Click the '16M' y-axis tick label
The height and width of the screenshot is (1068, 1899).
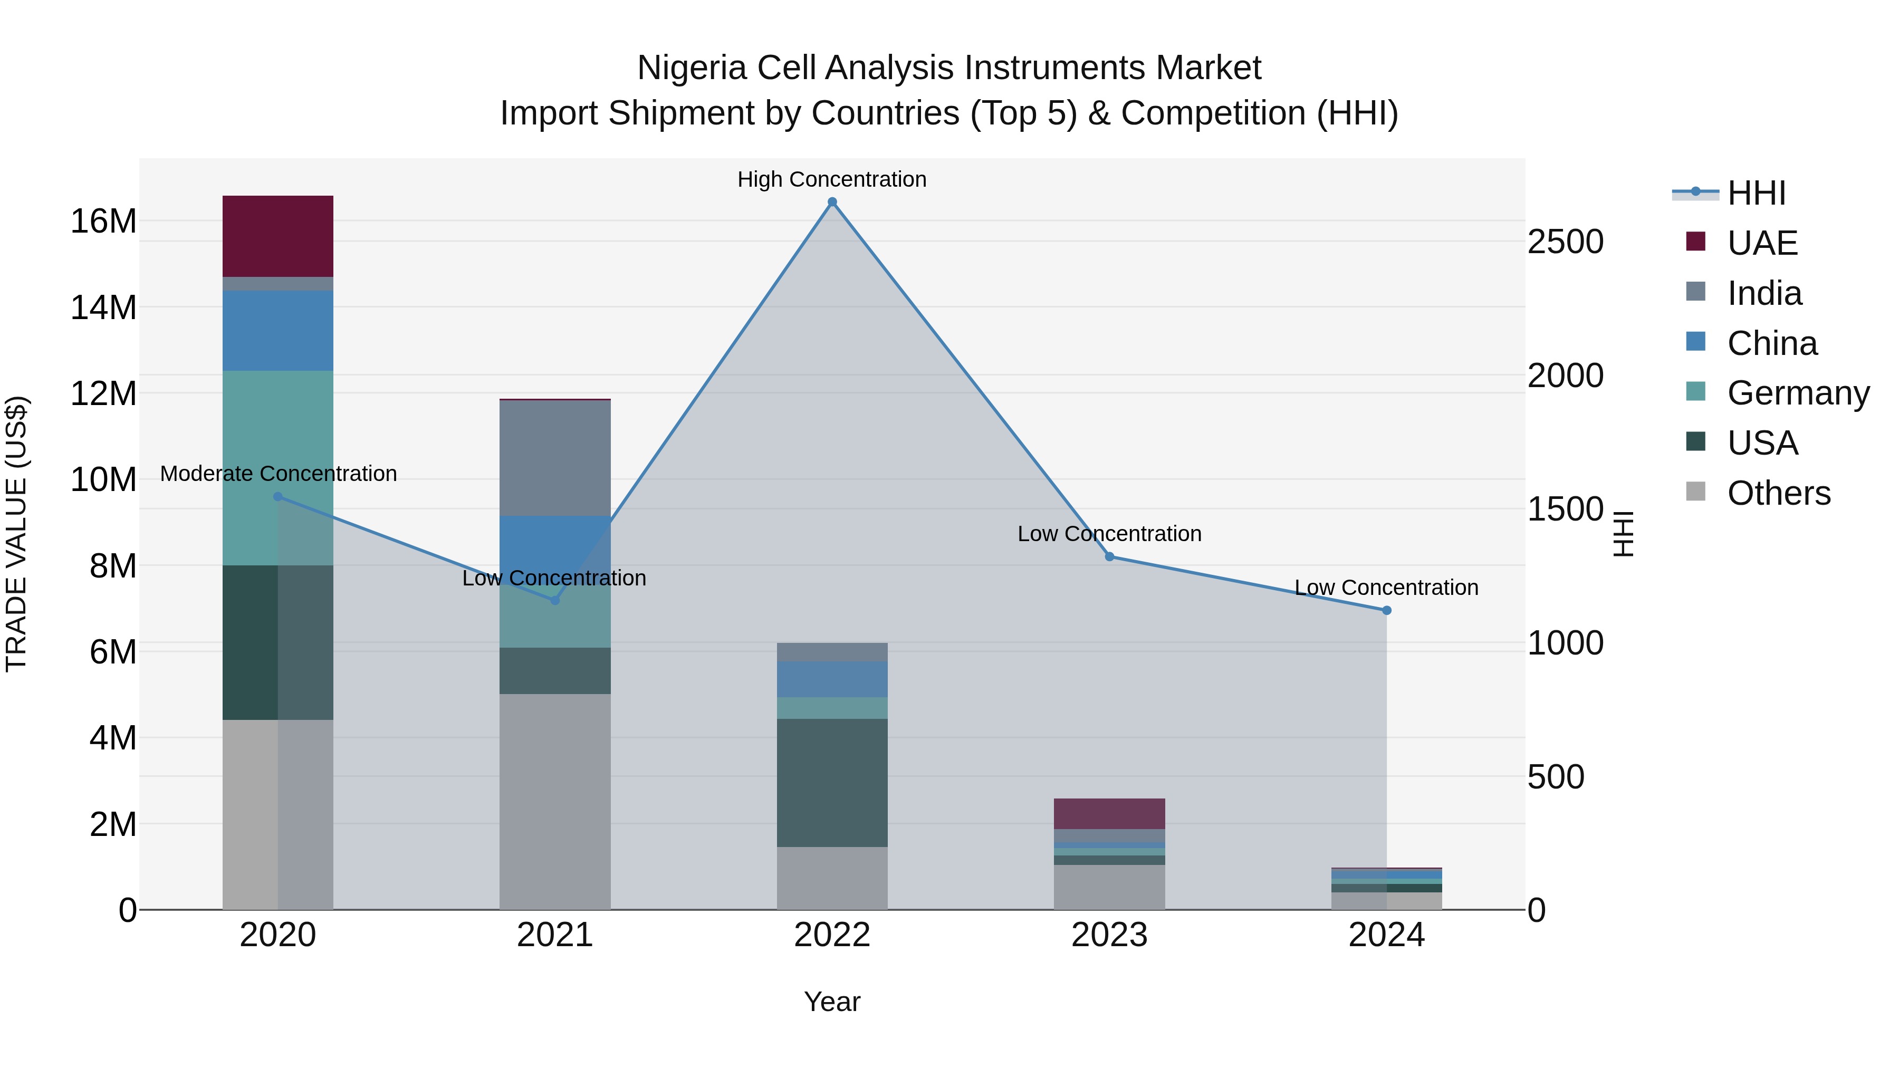104,221
